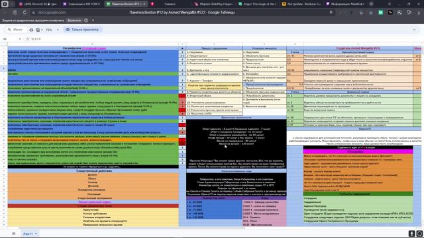Viewport: 424px width, 238px height.
Task: Expand the name box dropdown arrow next to A6
Action: [20, 39]
